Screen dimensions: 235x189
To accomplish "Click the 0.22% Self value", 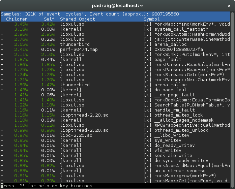I will (x=48, y=39).
